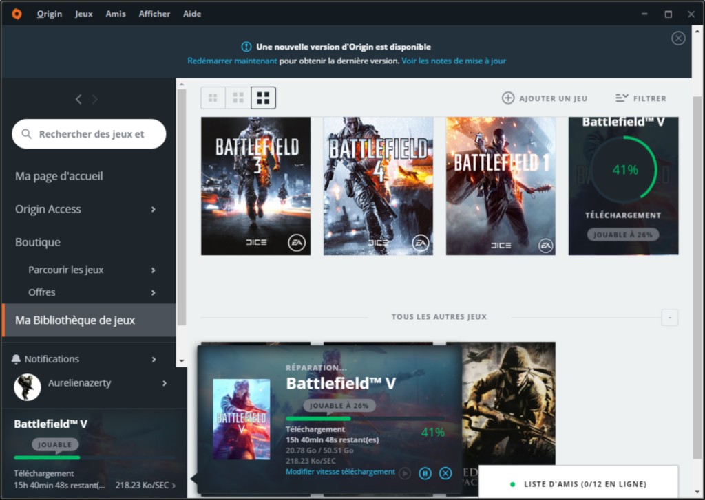Click the search field Rechercher des jeux

click(x=89, y=134)
